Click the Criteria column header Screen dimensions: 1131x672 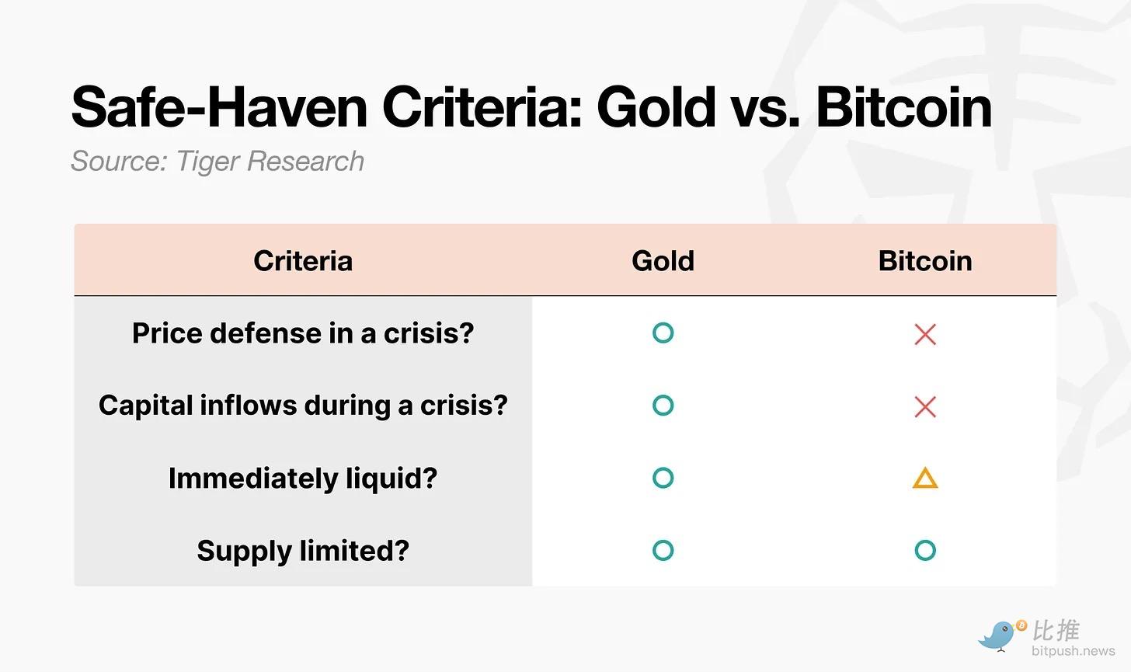point(303,261)
